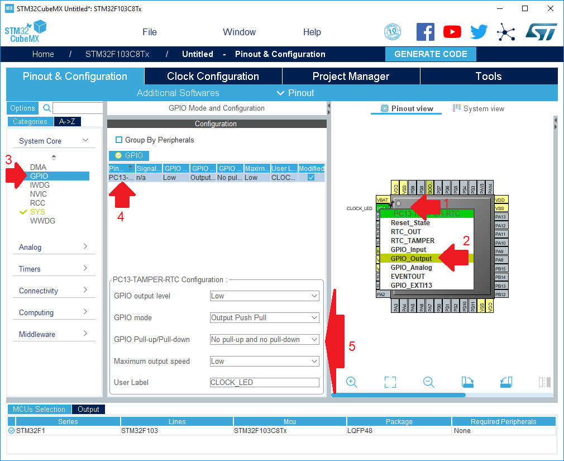564x461 pixels.
Task: Open GPIO output level dropdown
Action: [x=264, y=296]
